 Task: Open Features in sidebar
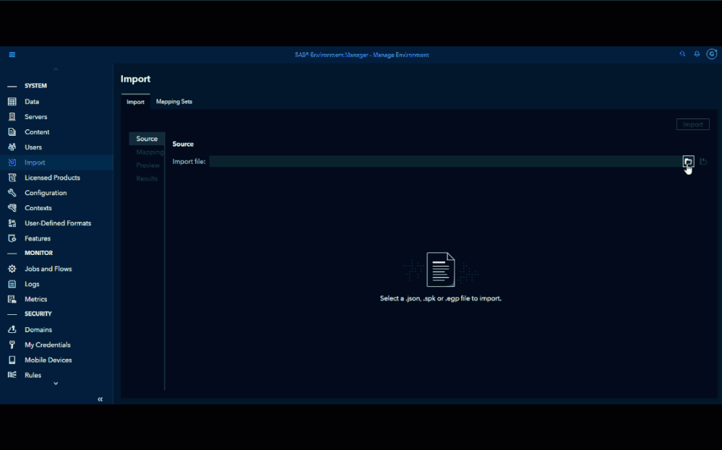point(38,238)
